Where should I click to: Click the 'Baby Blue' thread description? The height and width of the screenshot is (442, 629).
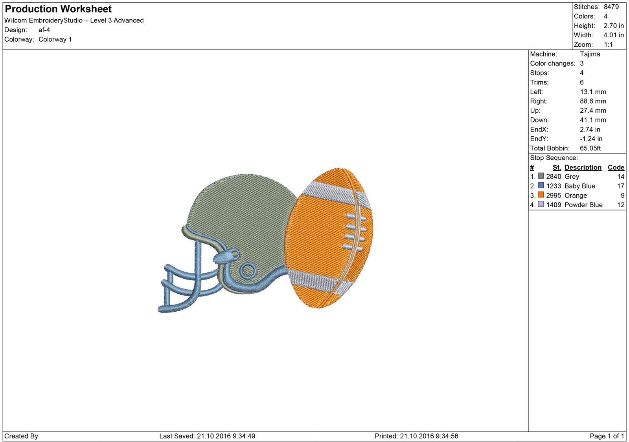click(x=580, y=186)
